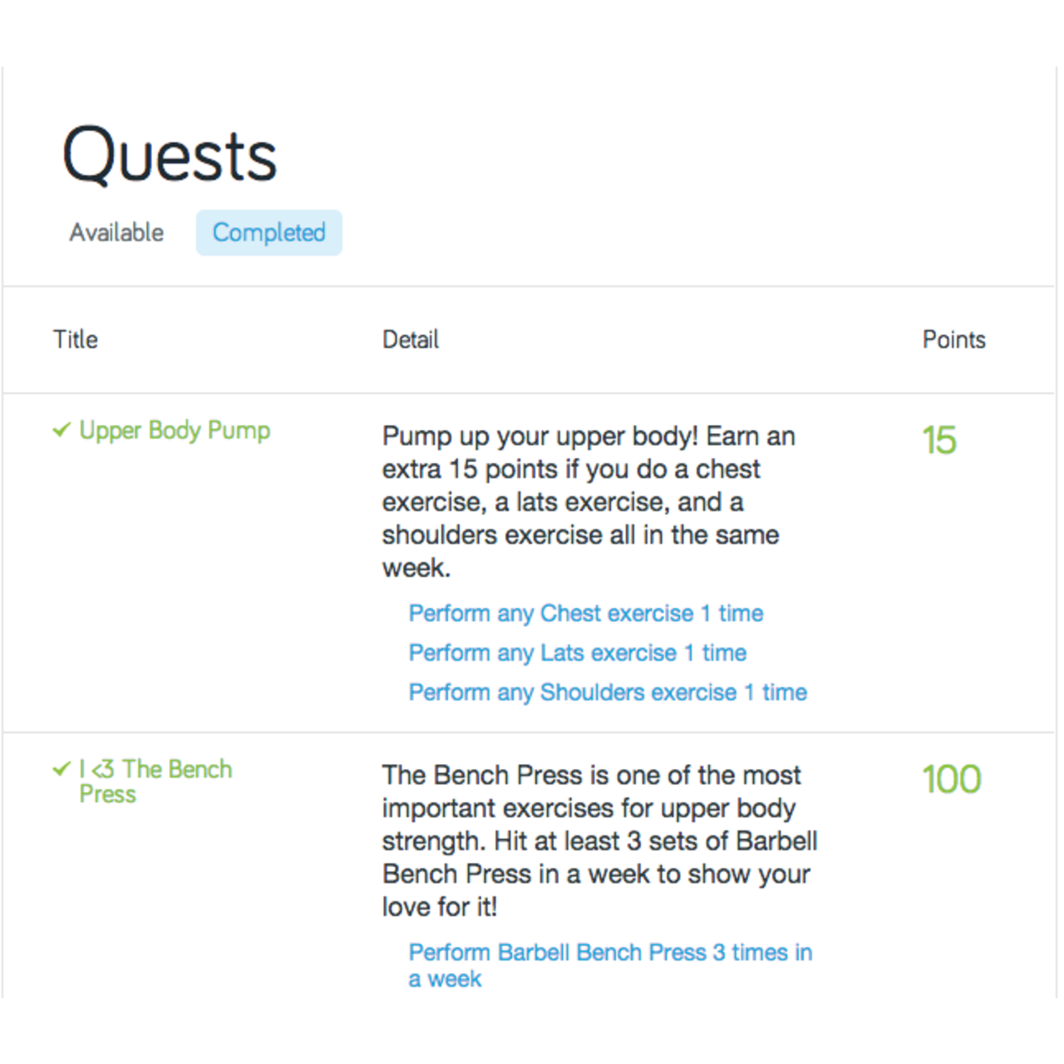Image resolution: width=1064 pixels, height=1064 pixels.
Task: Sort by the Points column header
Action: pos(953,339)
